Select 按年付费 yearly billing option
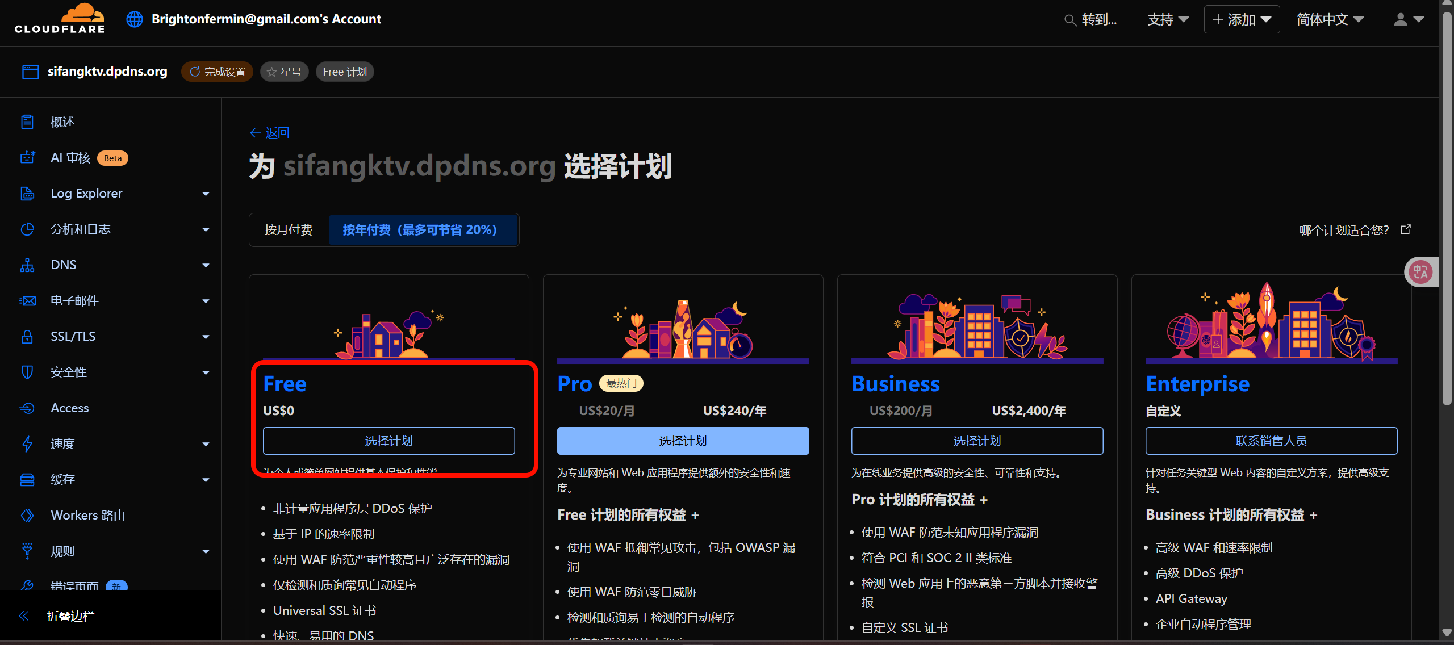The width and height of the screenshot is (1454, 645). coord(420,230)
